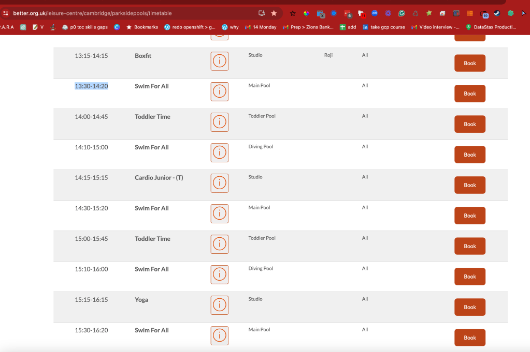The height and width of the screenshot is (352, 530).
Task: Click the bookmark star in address bar
Action: point(274,13)
